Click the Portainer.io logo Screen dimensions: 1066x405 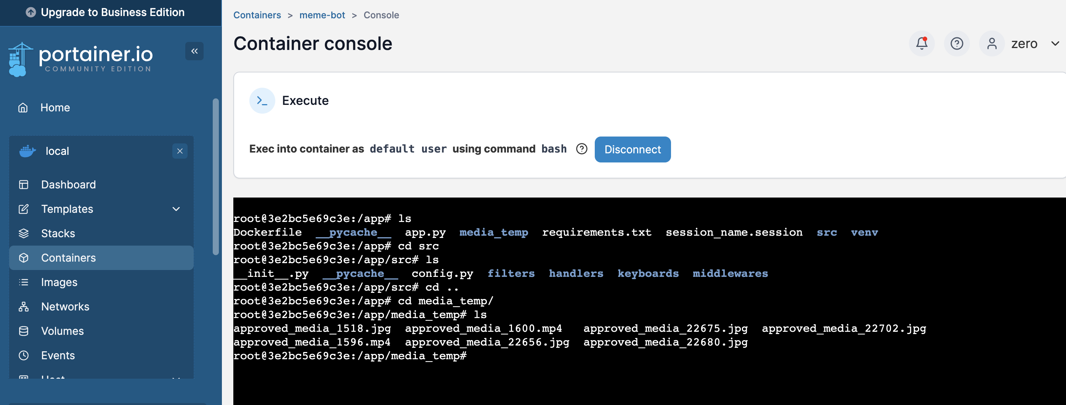coord(81,59)
